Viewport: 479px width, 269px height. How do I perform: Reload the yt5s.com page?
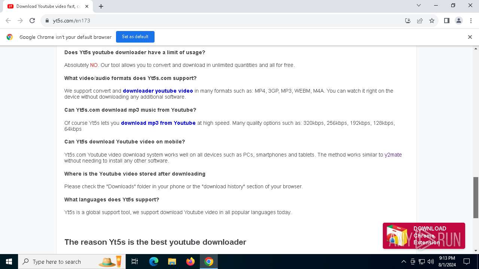(x=32, y=21)
